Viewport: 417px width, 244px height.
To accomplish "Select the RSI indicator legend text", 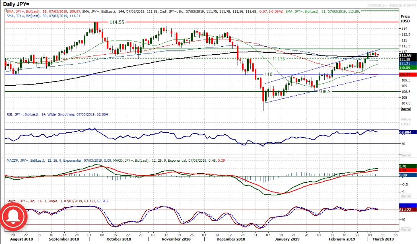I will pos(57,115).
